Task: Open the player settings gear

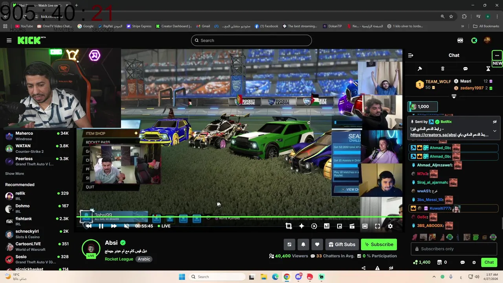Action: coord(390,226)
